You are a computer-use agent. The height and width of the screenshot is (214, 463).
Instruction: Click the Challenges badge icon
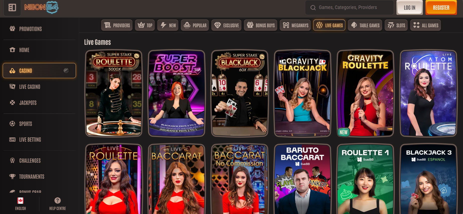[x=12, y=160]
